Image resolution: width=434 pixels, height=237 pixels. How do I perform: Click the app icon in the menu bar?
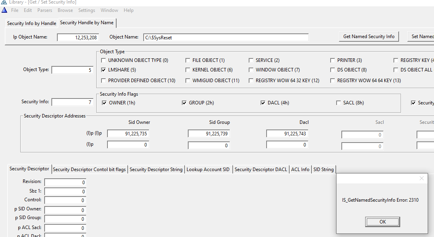[x=4, y=10]
